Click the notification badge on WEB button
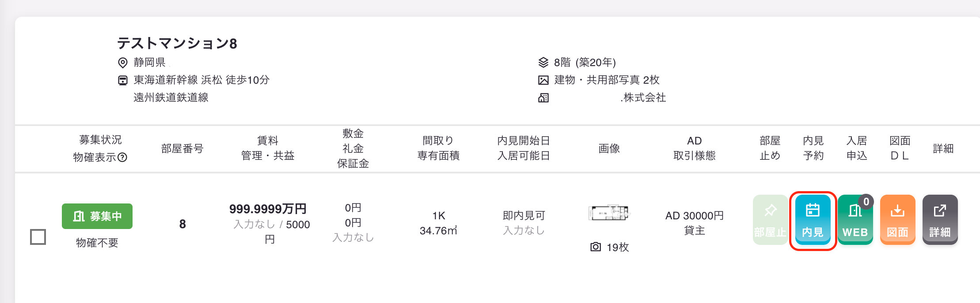The width and height of the screenshot is (980, 303). (866, 202)
